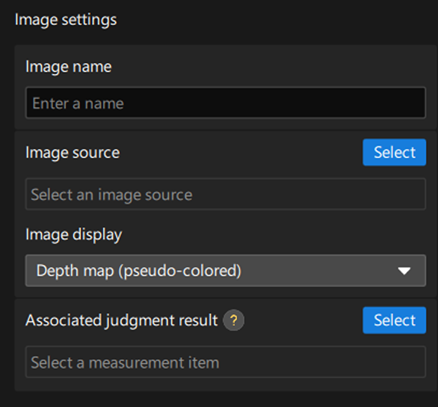Viewport: 438px width, 407px height.
Task: Click the "Select an image source" field
Action: (225, 194)
